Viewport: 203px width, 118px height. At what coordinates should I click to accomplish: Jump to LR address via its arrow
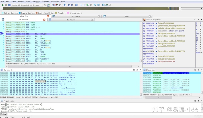[156, 59]
